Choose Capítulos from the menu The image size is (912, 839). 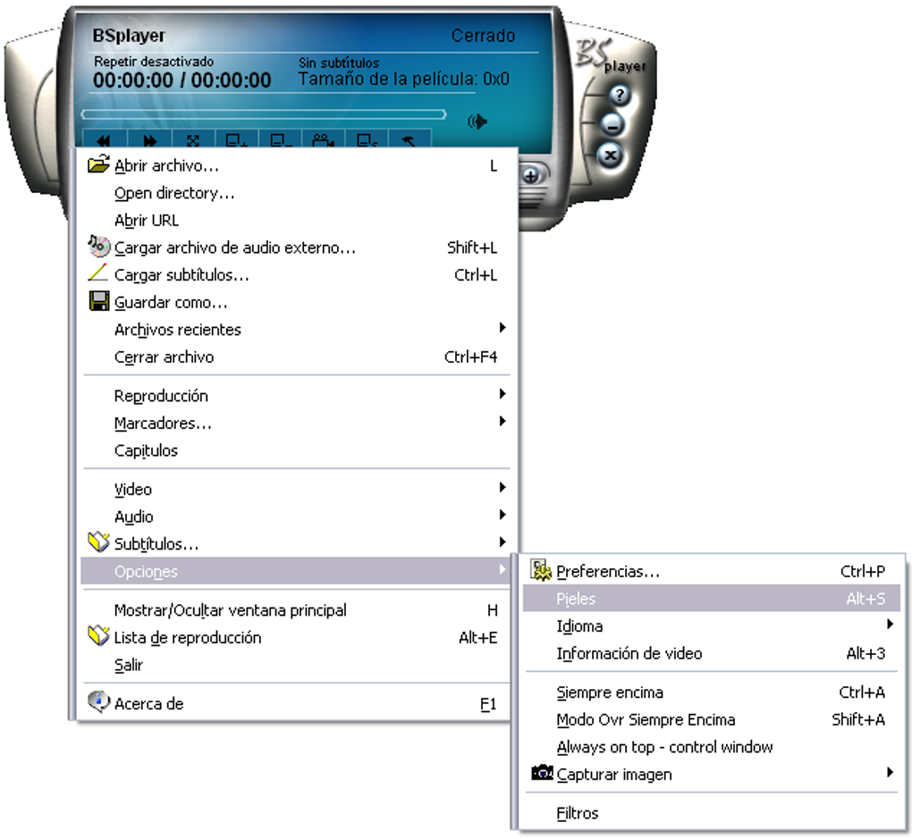point(296,450)
